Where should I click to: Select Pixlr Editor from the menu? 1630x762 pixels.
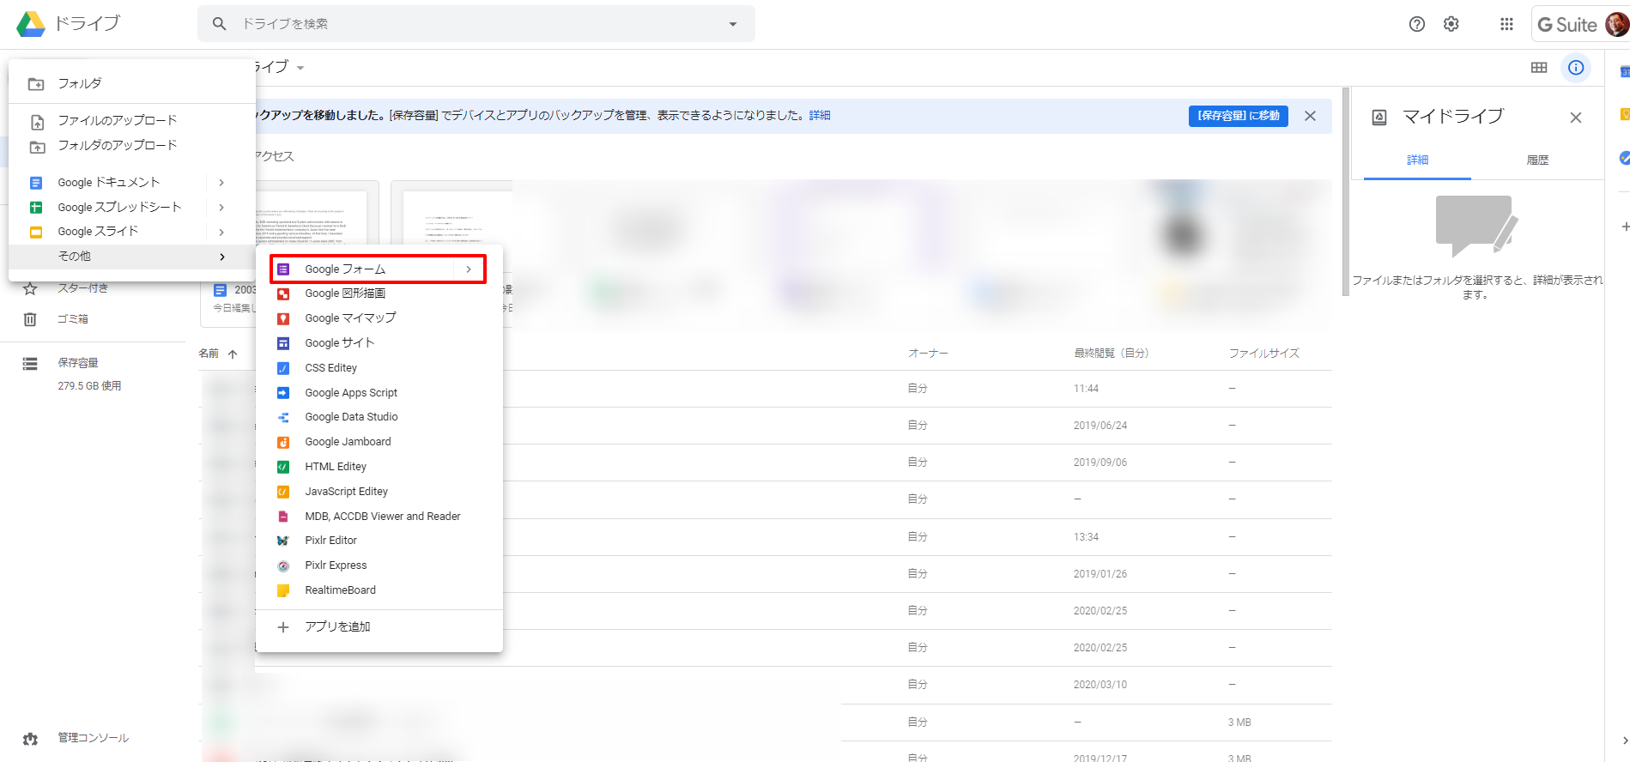pos(330,541)
